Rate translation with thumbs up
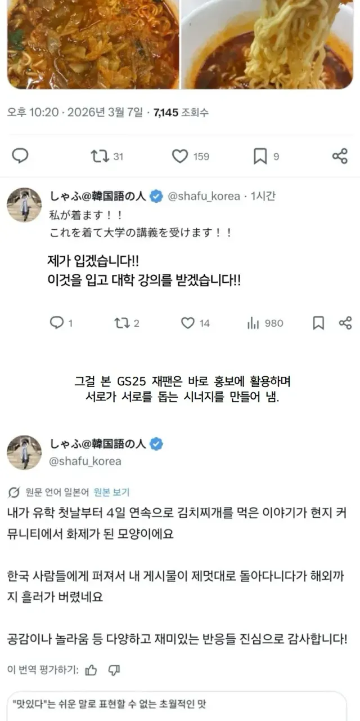This screenshot has height=721, width=360. point(91,670)
